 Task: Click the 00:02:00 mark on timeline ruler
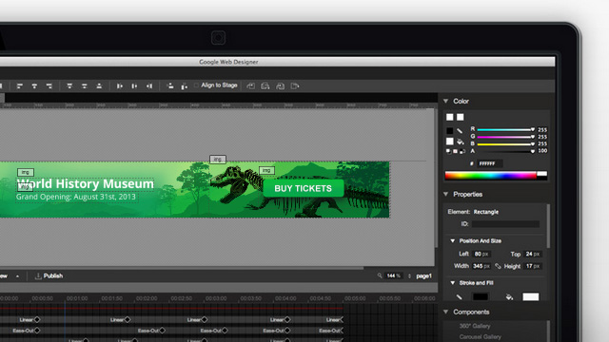click(x=147, y=298)
